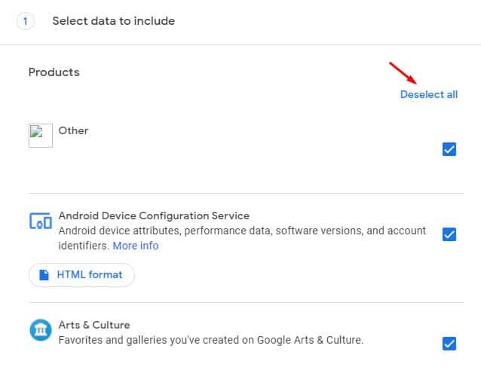Uncheck the Other product checkbox
This screenshot has height=367, width=481.
click(x=449, y=149)
